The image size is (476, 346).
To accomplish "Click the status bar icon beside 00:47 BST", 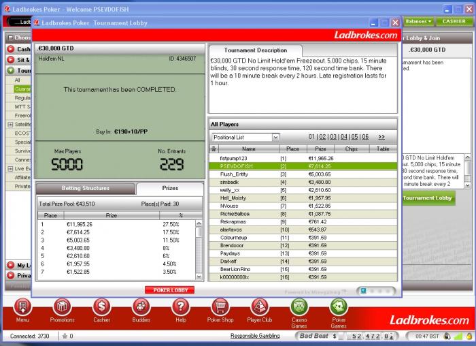I will pyautogui.click(x=447, y=336).
